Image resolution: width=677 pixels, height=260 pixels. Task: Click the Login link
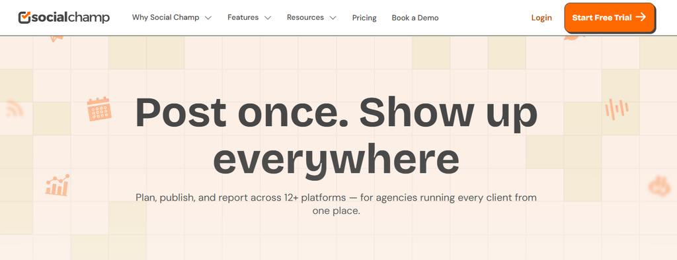tap(541, 18)
